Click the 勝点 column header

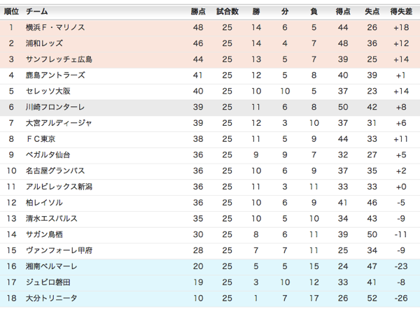[x=198, y=12]
